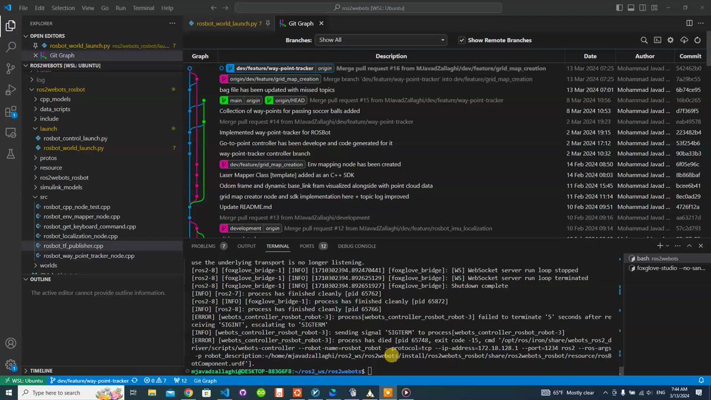Expand the cpp_models folder
This screenshot has width=711, height=400.
(55, 99)
